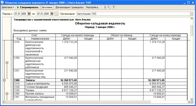Click the vertical scrollbar down arrow
The image size is (196, 106).
tap(192, 99)
